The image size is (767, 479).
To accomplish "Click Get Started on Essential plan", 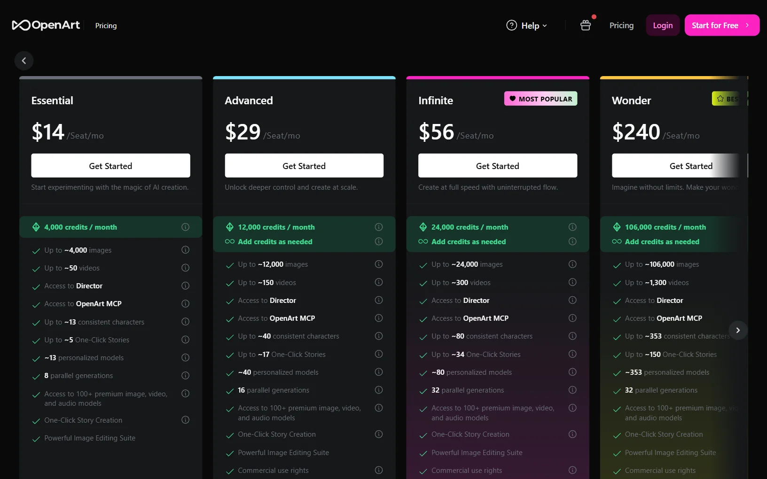I will pos(110,166).
